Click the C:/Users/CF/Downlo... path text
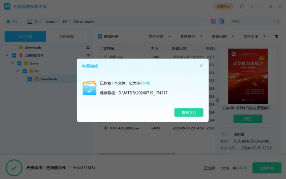286x179 pixels. click(253, 141)
